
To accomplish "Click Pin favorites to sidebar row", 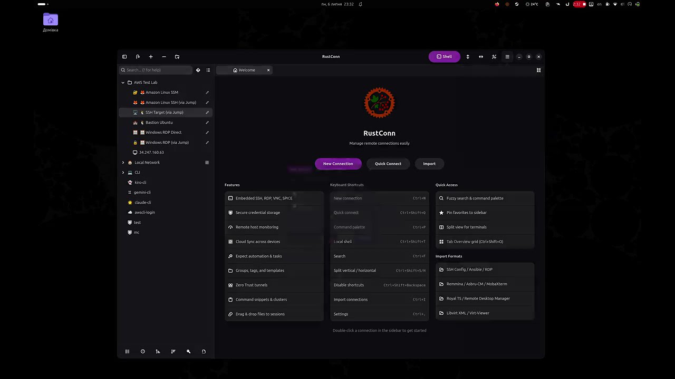I will click(x=485, y=213).
